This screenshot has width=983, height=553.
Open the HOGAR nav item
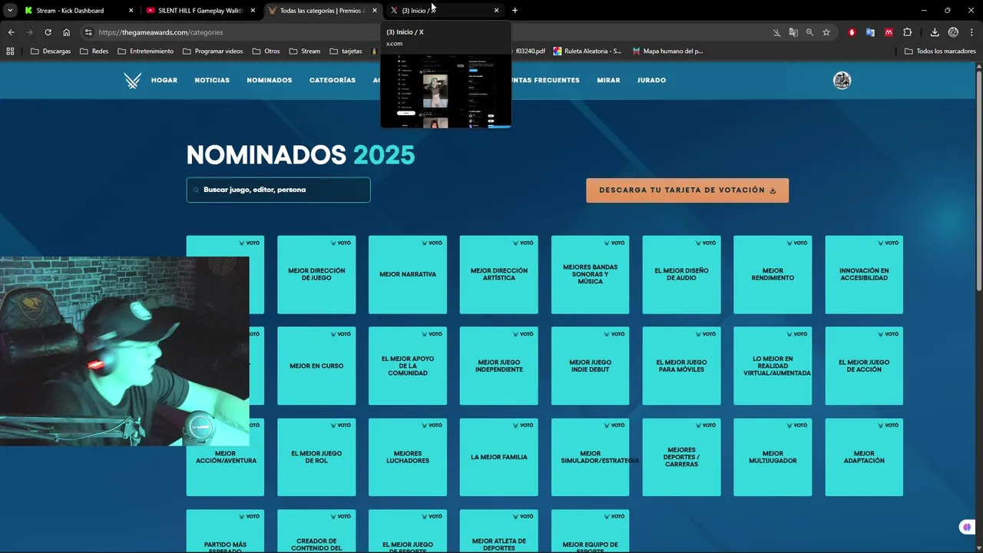(x=164, y=81)
